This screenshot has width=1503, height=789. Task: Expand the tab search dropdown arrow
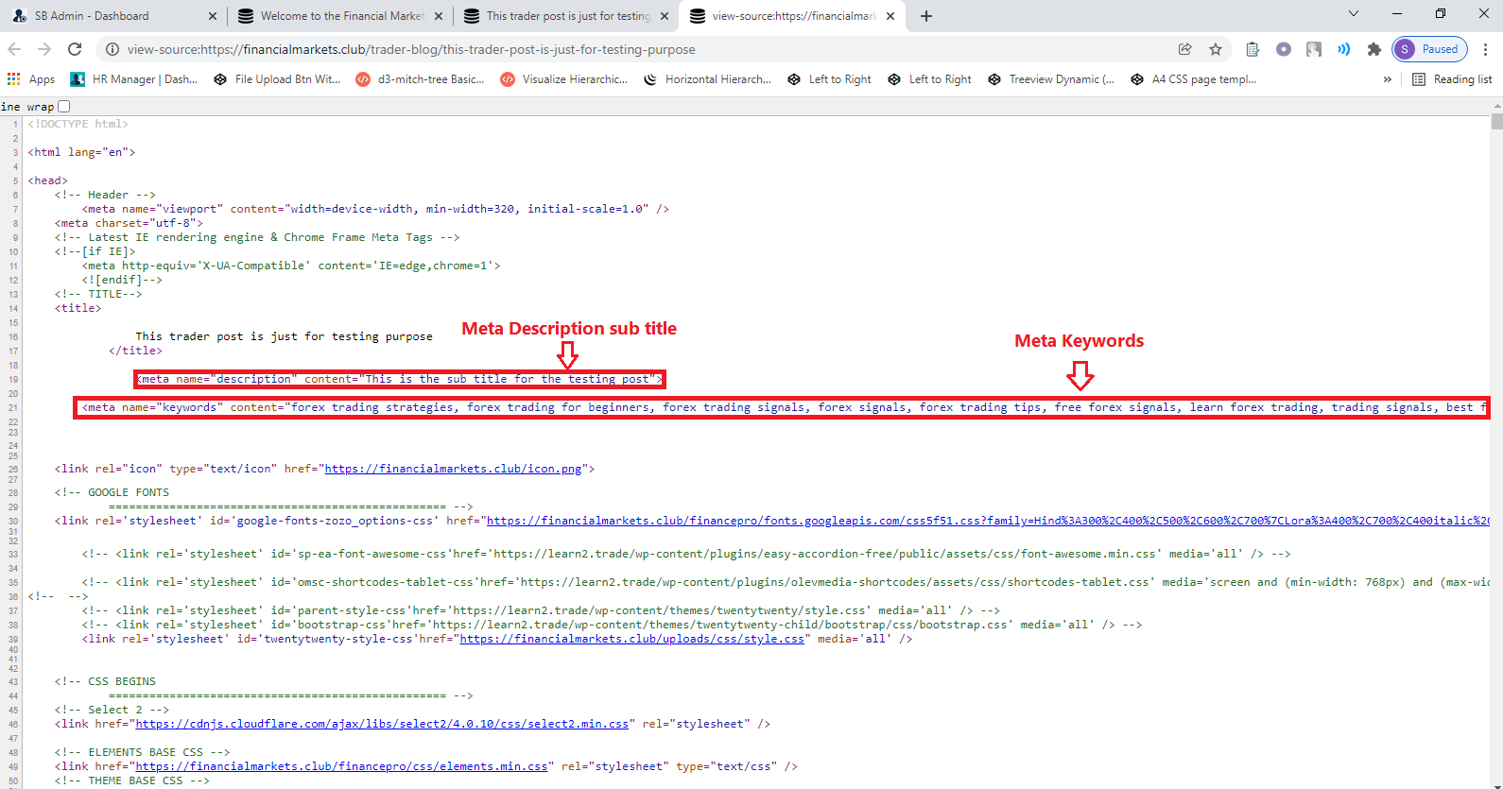tap(1353, 14)
